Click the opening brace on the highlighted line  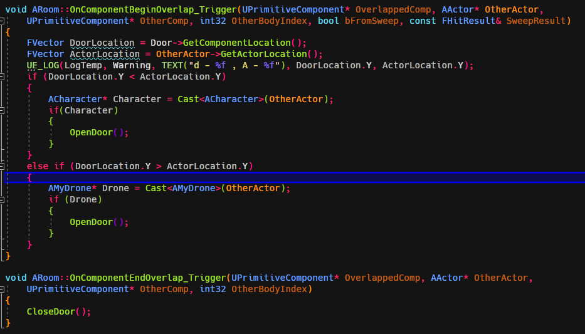pos(29,177)
